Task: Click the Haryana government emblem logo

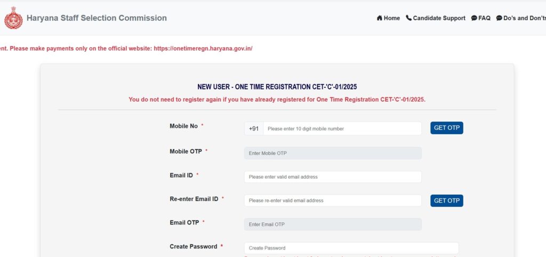Action: (13, 18)
